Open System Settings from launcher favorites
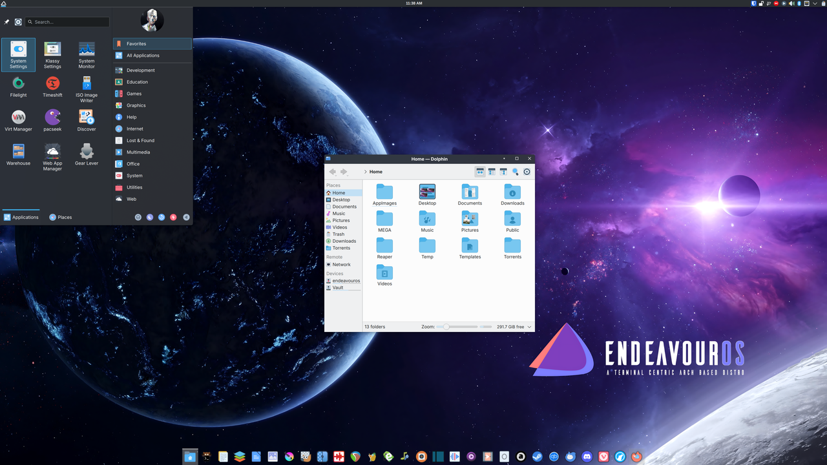The height and width of the screenshot is (465, 827). pos(18,55)
